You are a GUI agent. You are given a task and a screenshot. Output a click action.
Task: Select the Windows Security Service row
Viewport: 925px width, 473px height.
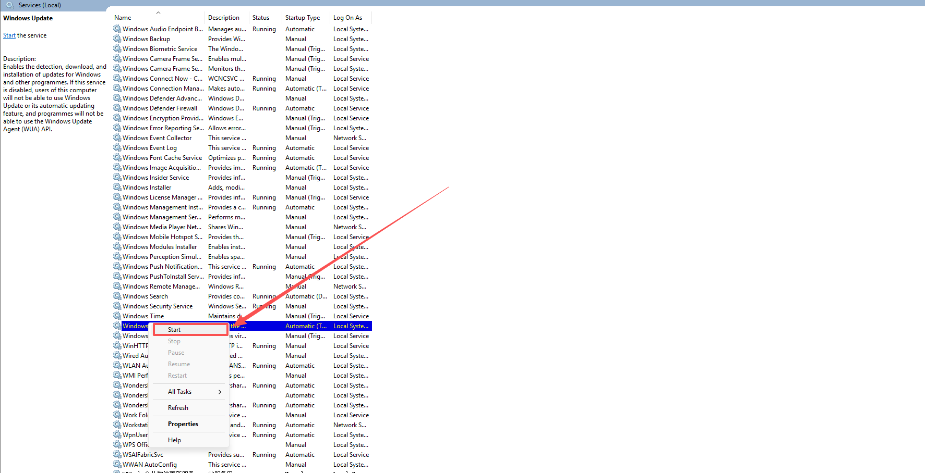158,306
